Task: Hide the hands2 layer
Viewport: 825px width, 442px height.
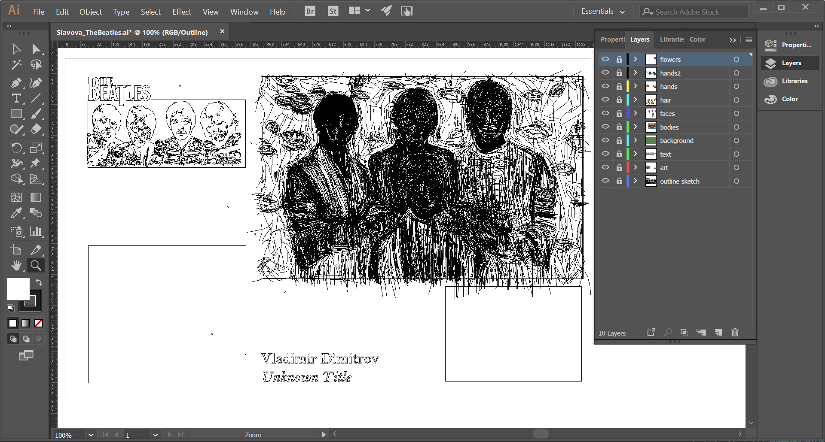Action: (x=605, y=73)
